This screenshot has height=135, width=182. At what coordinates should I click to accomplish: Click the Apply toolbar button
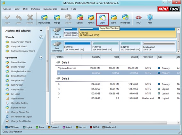(x=7, y=19)
